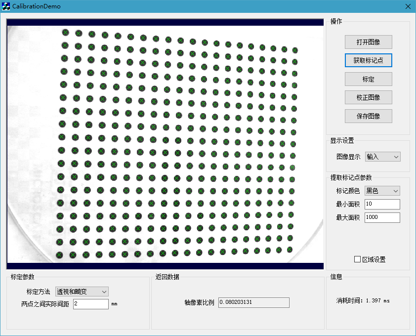416x336 pixels.
Task: Open the 标定方法 calibration method dropdown
Action: (x=82, y=292)
